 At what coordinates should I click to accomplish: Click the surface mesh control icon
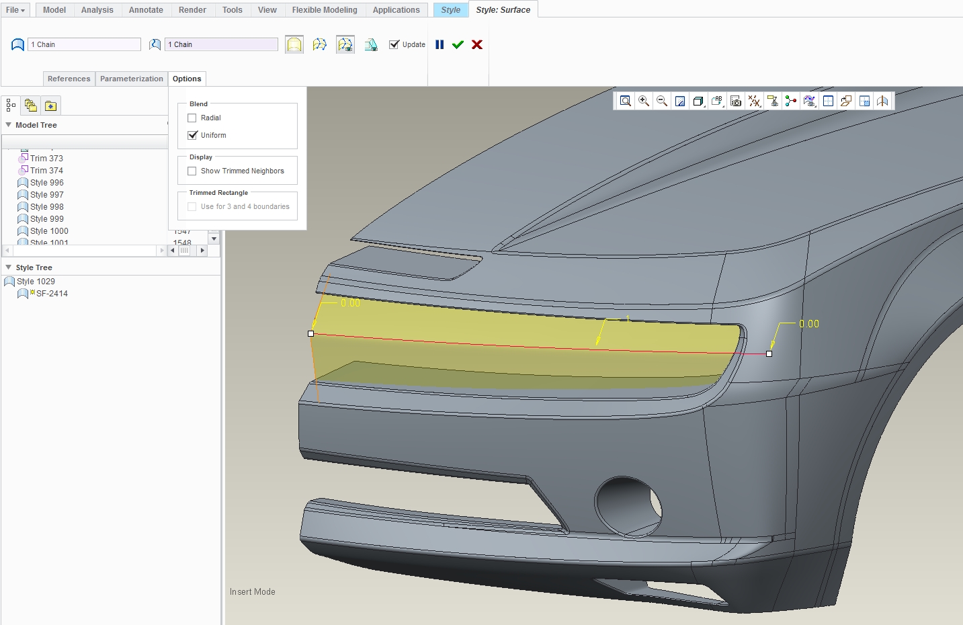pos(320,44)
